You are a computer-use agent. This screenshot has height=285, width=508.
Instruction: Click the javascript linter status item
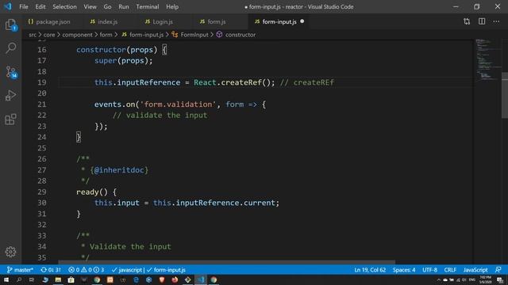click(x=127, y=270)
